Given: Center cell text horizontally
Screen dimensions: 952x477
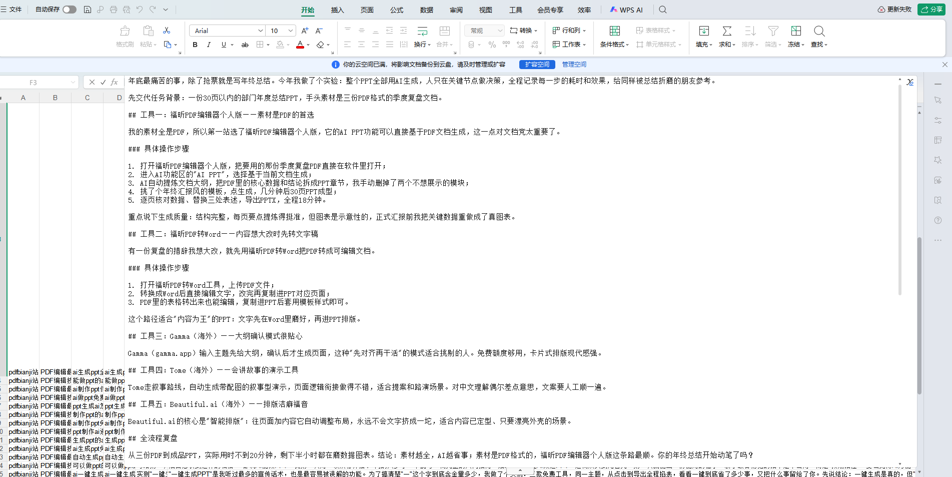Looking at the screenshot, I should 362,45.
